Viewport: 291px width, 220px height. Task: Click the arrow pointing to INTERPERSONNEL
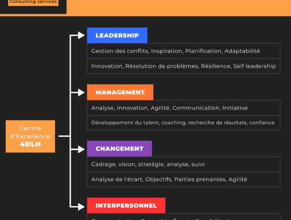81,207
